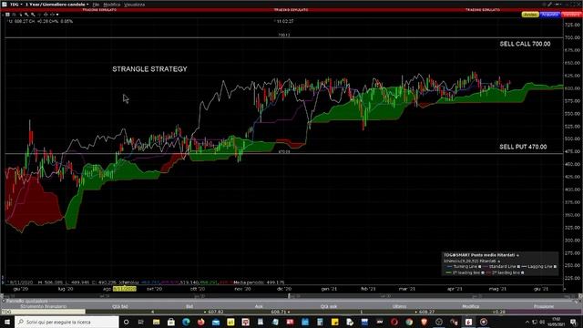Collapse the Pannello quotazioni panel
The image size is (583, 328).
point(4,301)
